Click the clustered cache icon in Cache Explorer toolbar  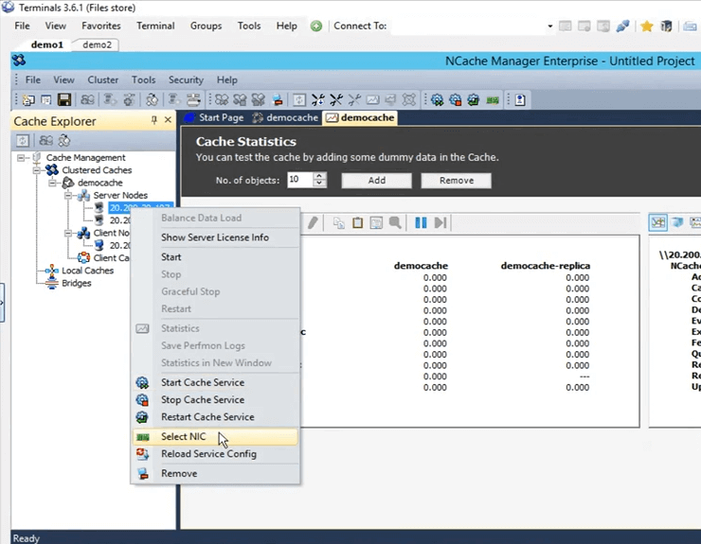coord(45,141)
